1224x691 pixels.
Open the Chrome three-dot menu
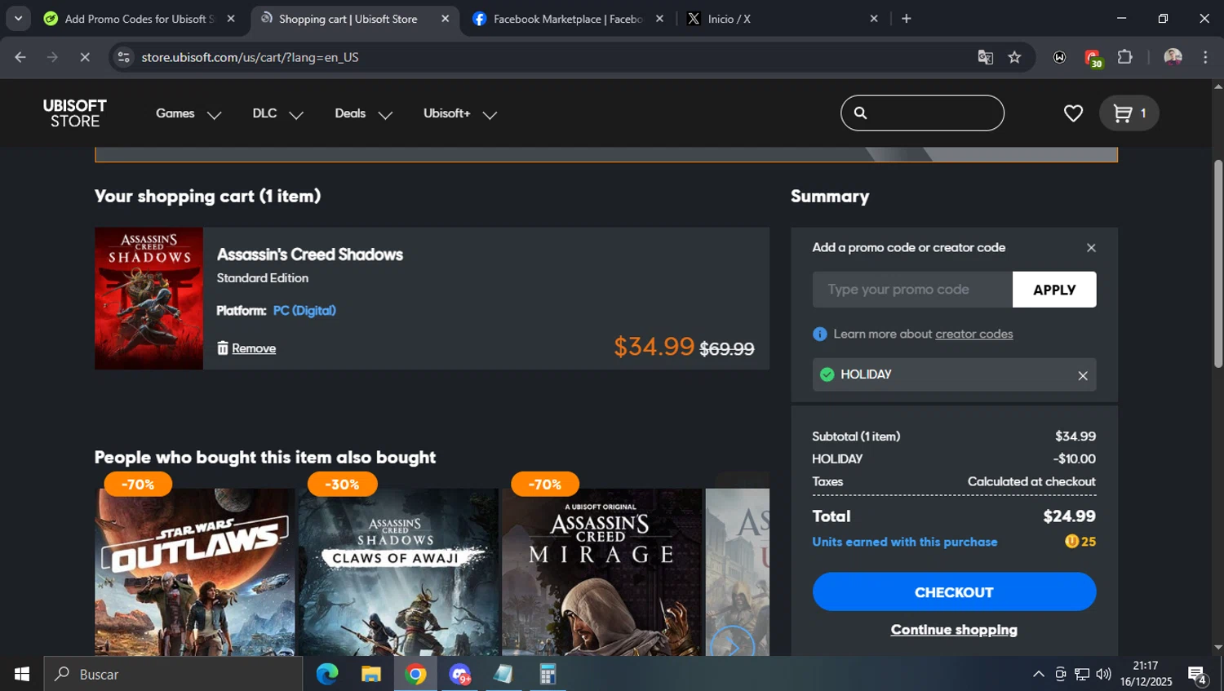tap(1205, 57)
